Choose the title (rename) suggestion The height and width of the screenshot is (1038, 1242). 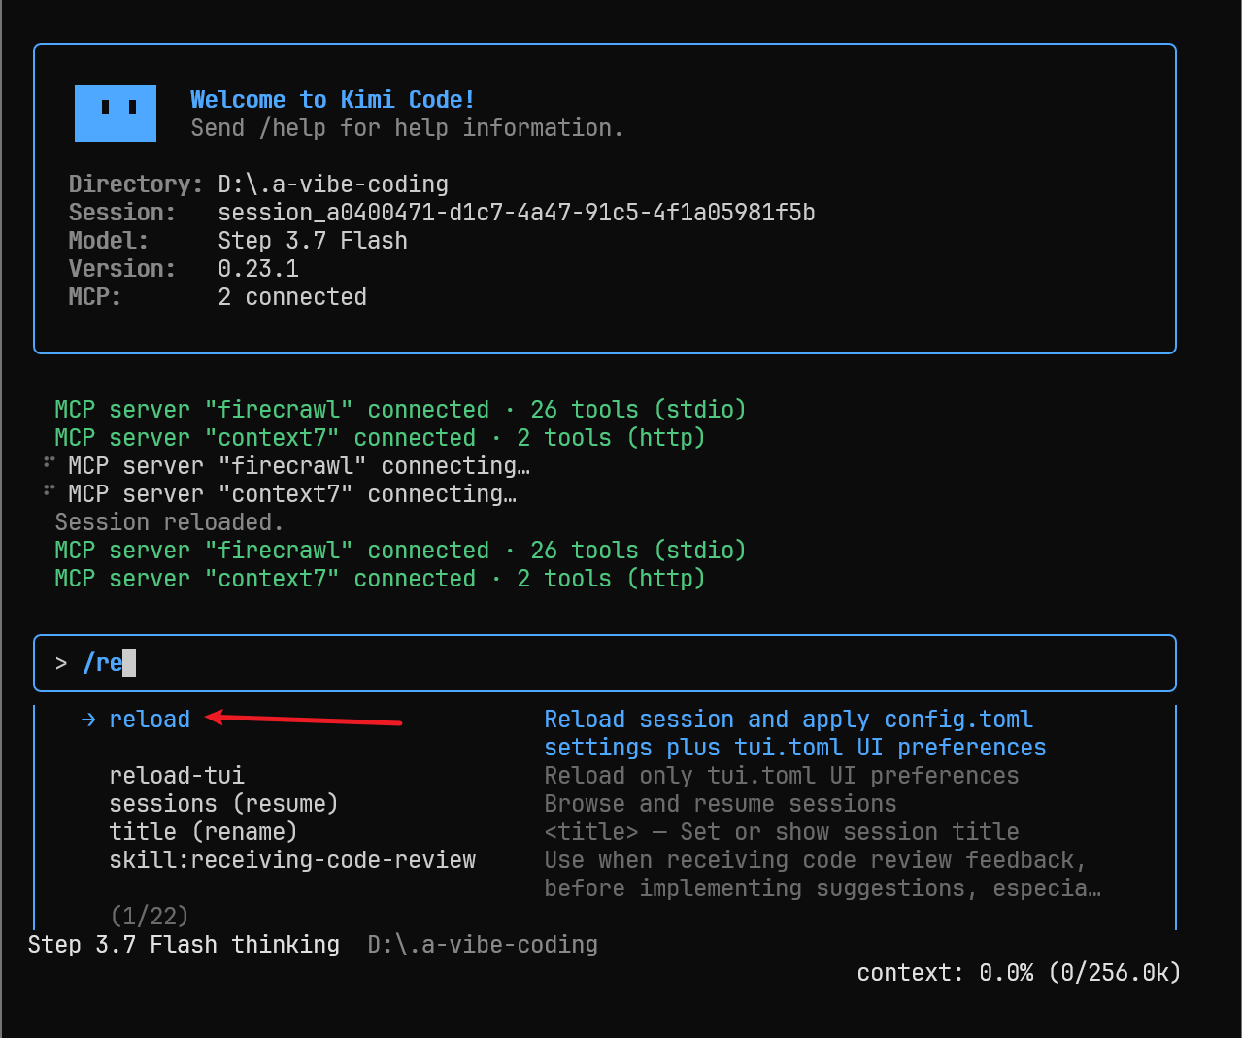click(203, 832)
